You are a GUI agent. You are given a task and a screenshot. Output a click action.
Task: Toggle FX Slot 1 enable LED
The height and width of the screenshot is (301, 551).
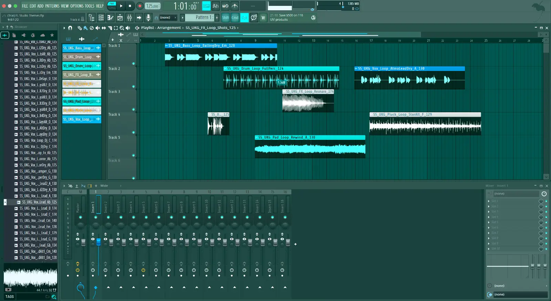546,201
